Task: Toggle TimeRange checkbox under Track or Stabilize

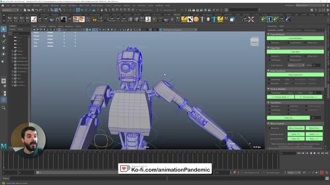Action: pos(270,92)
